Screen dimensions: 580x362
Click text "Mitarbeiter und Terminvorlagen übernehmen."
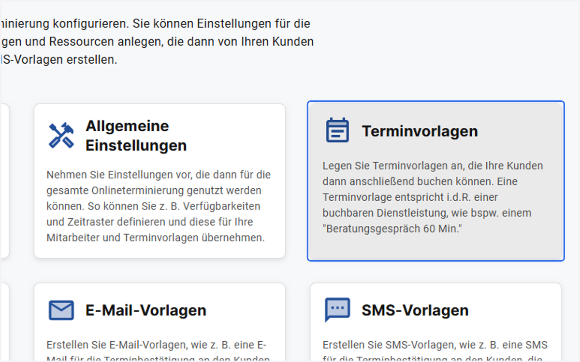click(156, 237)
